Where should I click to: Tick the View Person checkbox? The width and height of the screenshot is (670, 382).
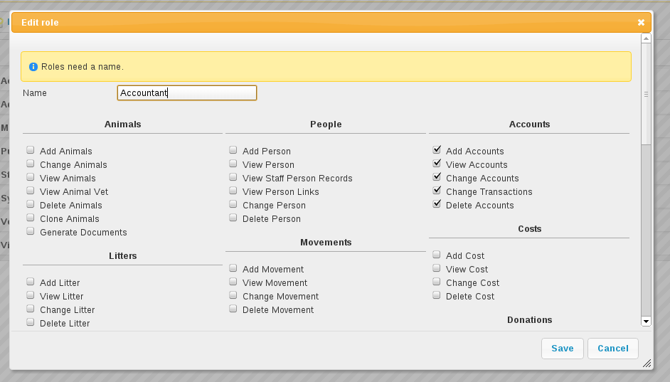[x=233, y=164]
